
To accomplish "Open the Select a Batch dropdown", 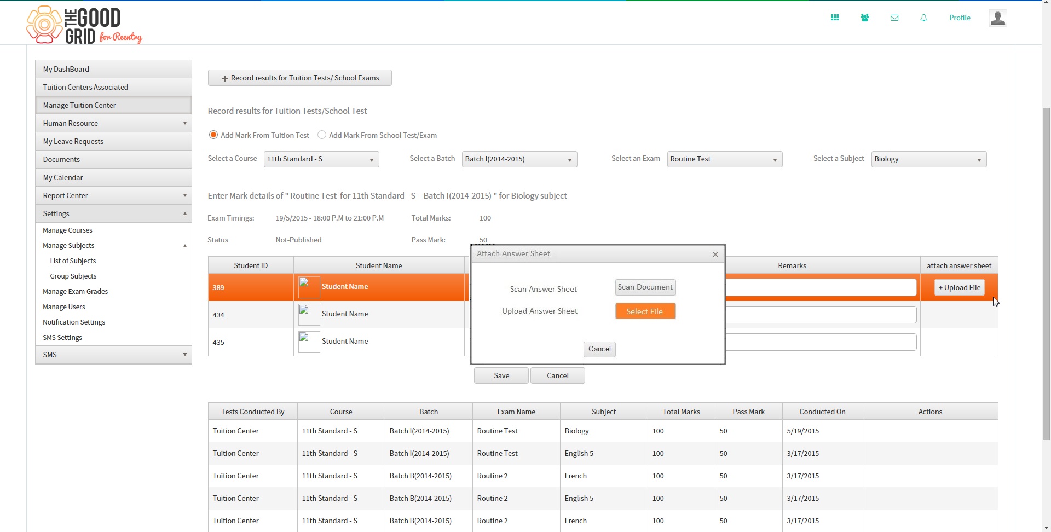I will pyautogui.click(x=519, y=159).
